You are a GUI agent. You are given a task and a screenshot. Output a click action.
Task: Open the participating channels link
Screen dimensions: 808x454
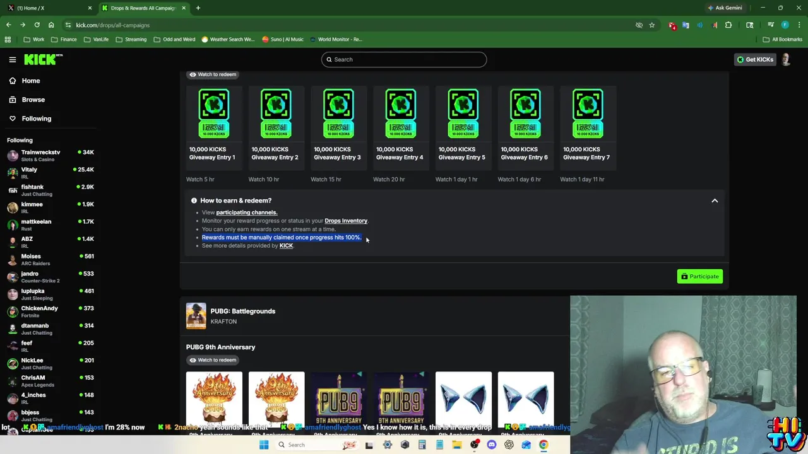coord(246,212)
